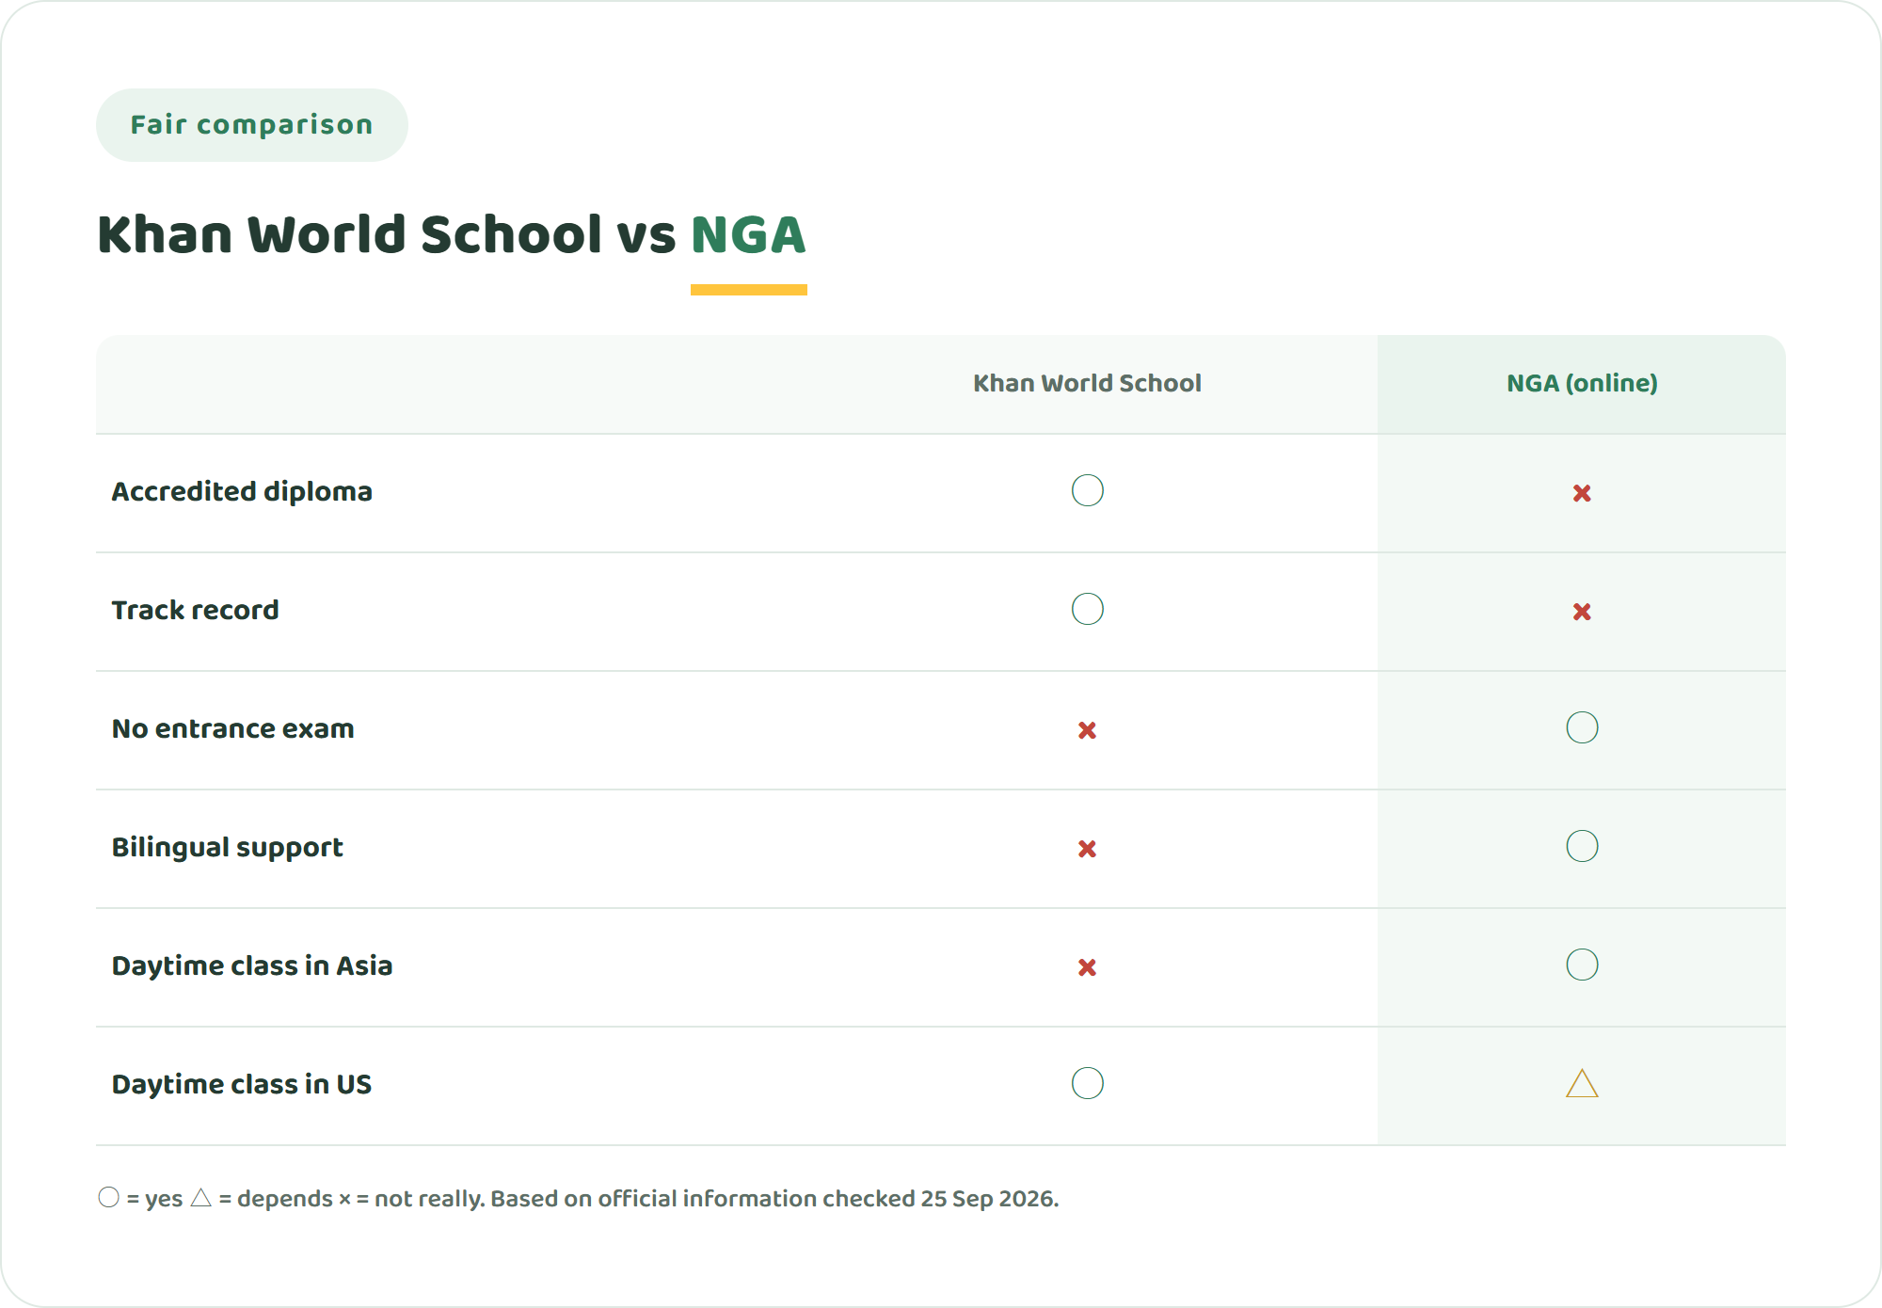Click the Bilingual support row label
Viewport: 1882px width, 1308px height.
(227, 847)
